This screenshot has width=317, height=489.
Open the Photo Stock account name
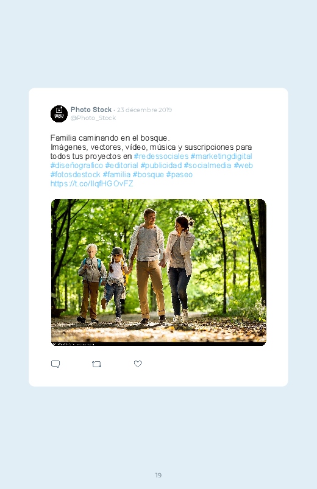point(91,110)
